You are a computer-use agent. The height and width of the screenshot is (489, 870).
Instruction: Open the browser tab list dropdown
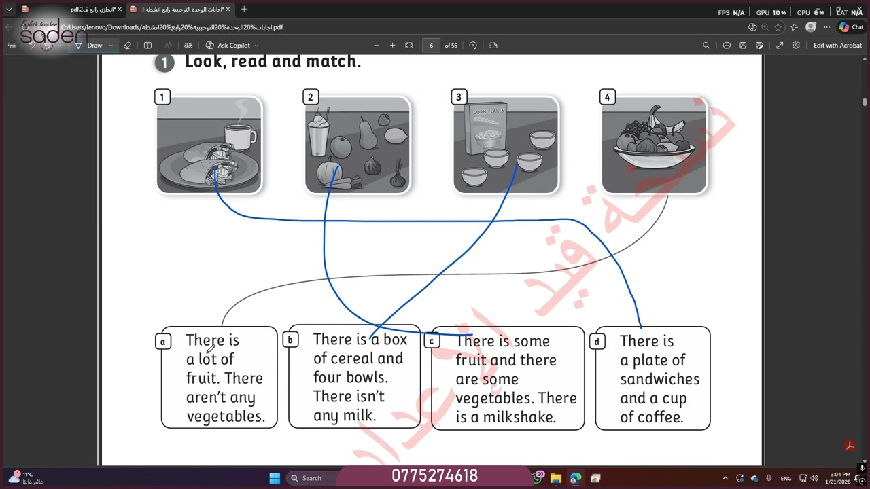[x=9, y=10]
